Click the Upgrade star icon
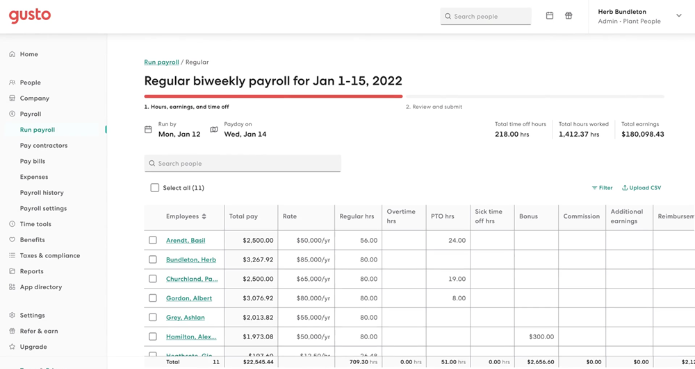 coord(13,347)
